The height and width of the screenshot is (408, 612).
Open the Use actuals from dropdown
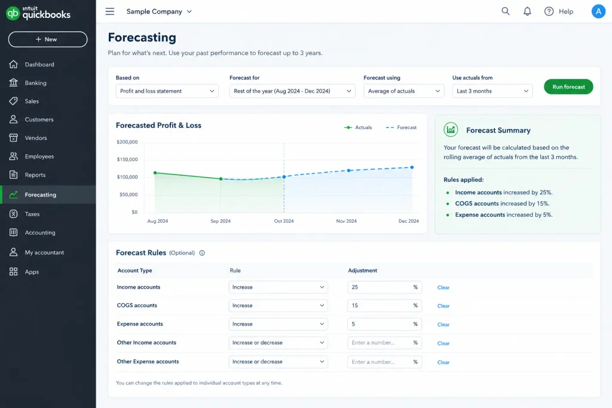pos(492,91)
